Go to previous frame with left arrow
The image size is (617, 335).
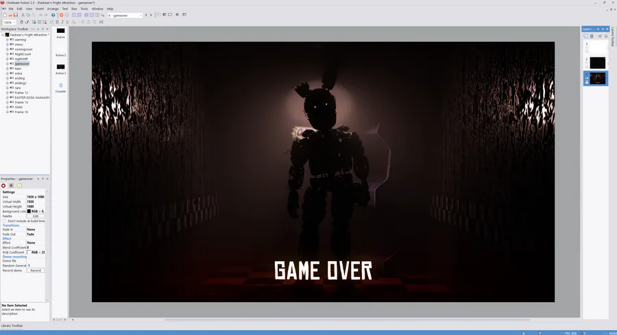146,15
